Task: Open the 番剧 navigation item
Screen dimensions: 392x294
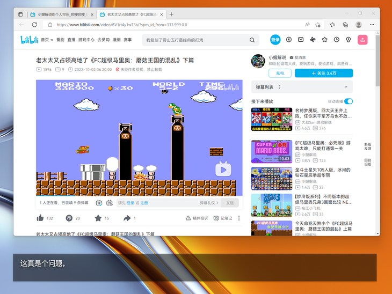Action: [60, 40]
